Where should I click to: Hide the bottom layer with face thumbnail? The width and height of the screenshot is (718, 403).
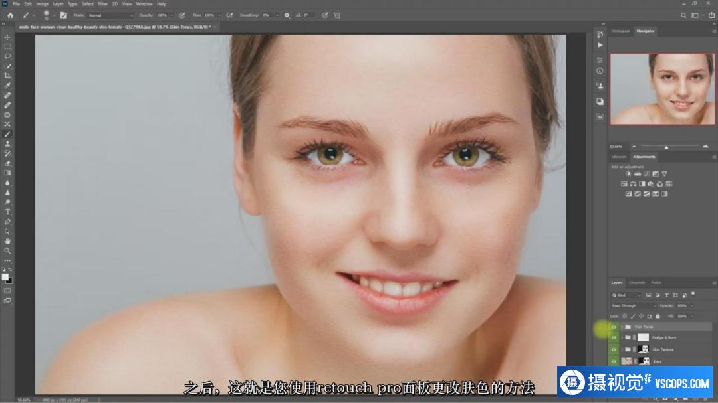tap(614, 361)
